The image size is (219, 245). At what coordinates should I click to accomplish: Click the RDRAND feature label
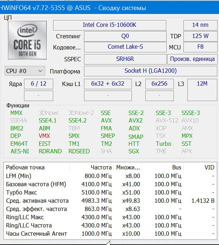(50, 151)
